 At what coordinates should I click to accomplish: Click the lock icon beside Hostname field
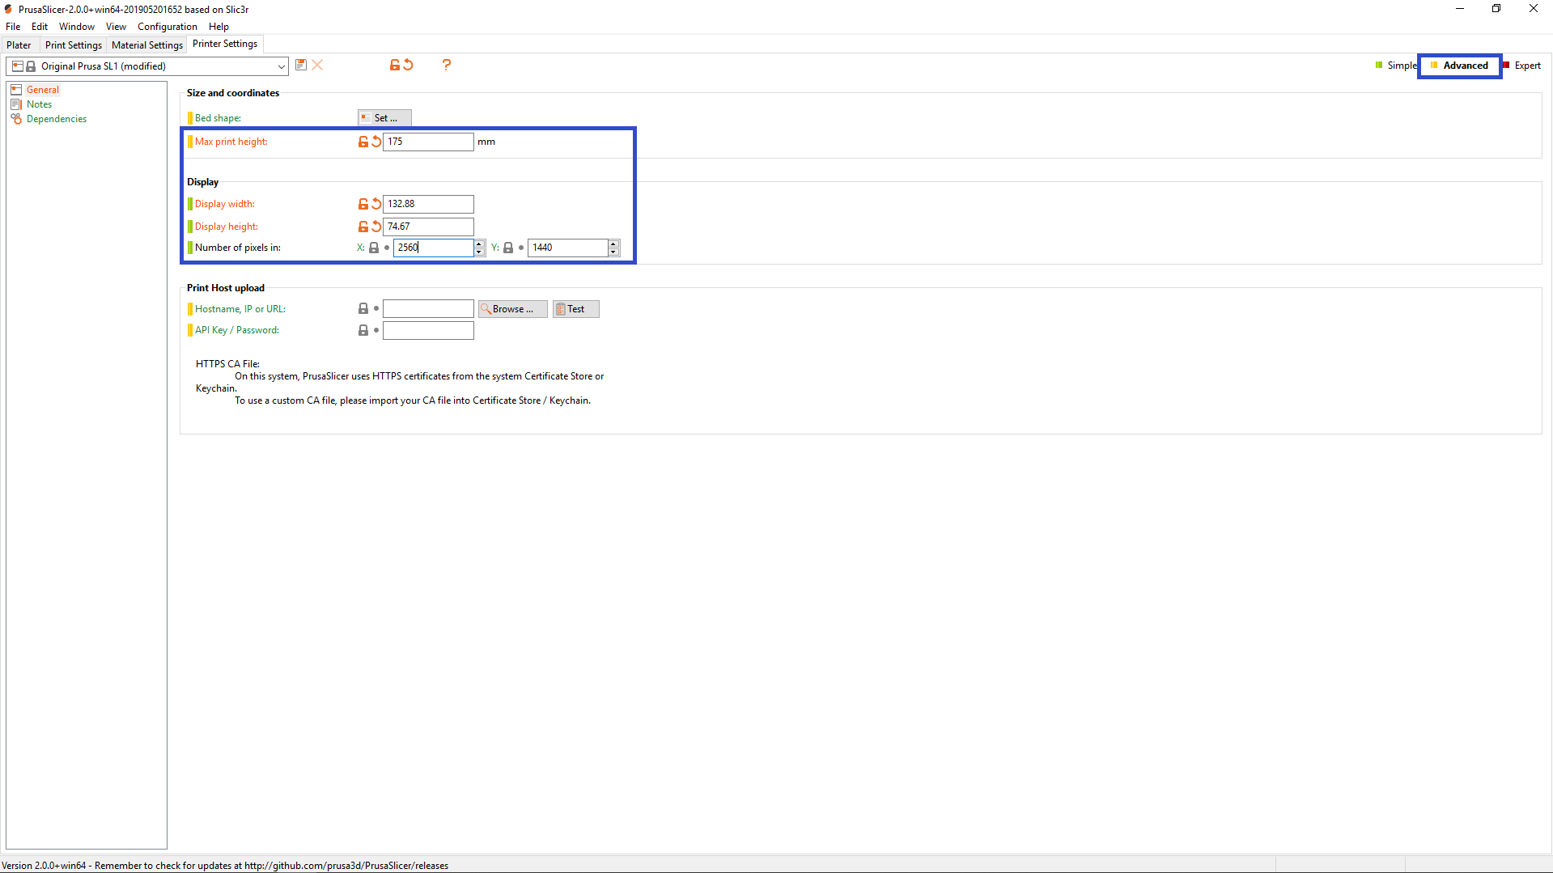coord(363,309)
